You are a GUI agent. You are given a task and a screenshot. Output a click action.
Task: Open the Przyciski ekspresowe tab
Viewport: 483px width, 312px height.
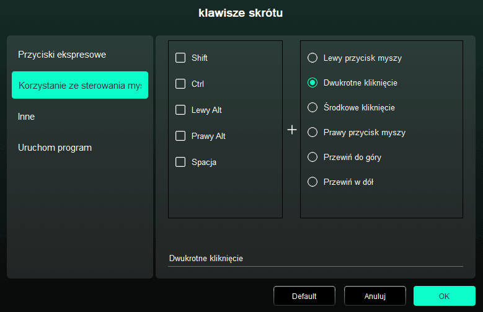pyautogui.click(x=62, y=55)
